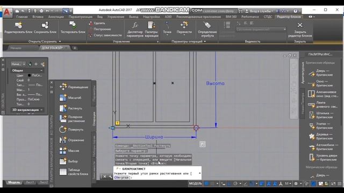Collapse the 3D-визуализация section
Screen dimensions: 344x193
pyautogui.click(x=41, y=110)
